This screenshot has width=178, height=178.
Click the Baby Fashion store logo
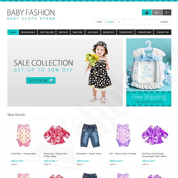pyautogui.click(x=31, y=15)
